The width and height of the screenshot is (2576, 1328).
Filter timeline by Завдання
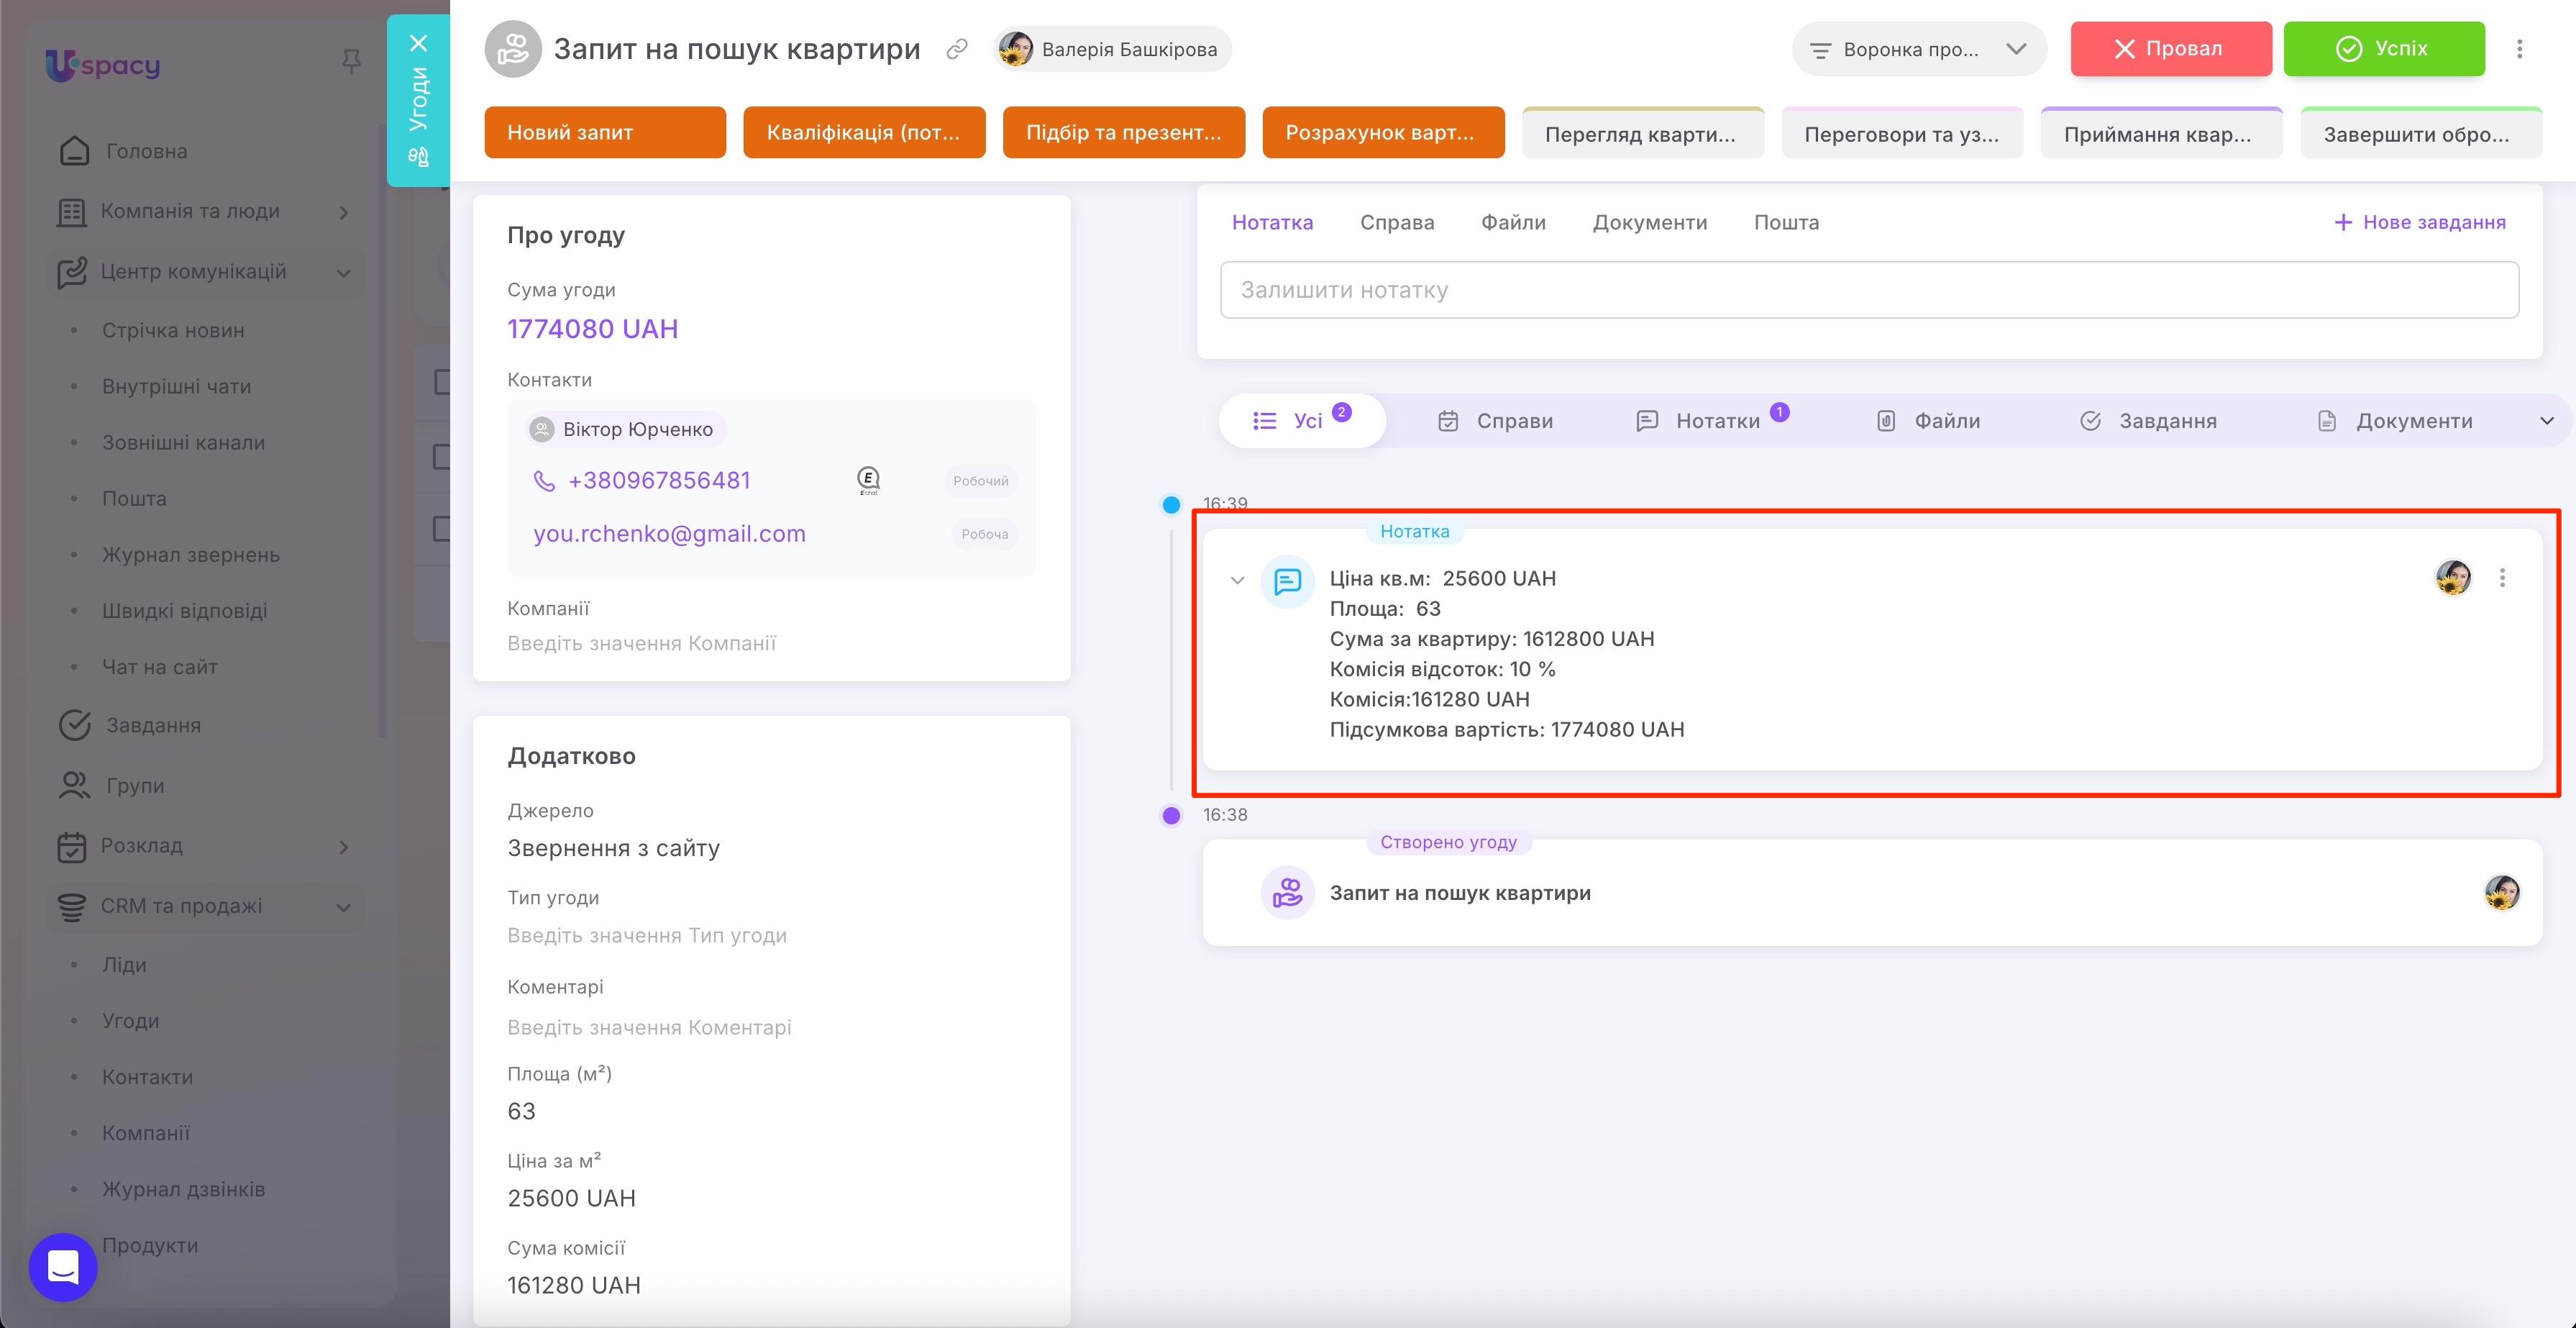[x=2148, y=421]
